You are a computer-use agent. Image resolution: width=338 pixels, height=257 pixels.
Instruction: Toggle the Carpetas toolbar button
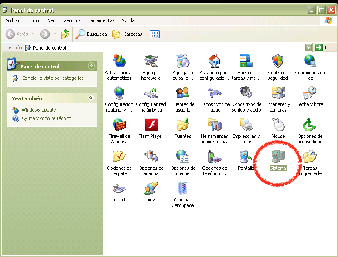127,34
